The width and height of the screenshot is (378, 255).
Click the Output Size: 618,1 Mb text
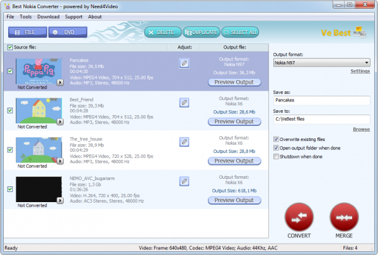pos(234,191)
